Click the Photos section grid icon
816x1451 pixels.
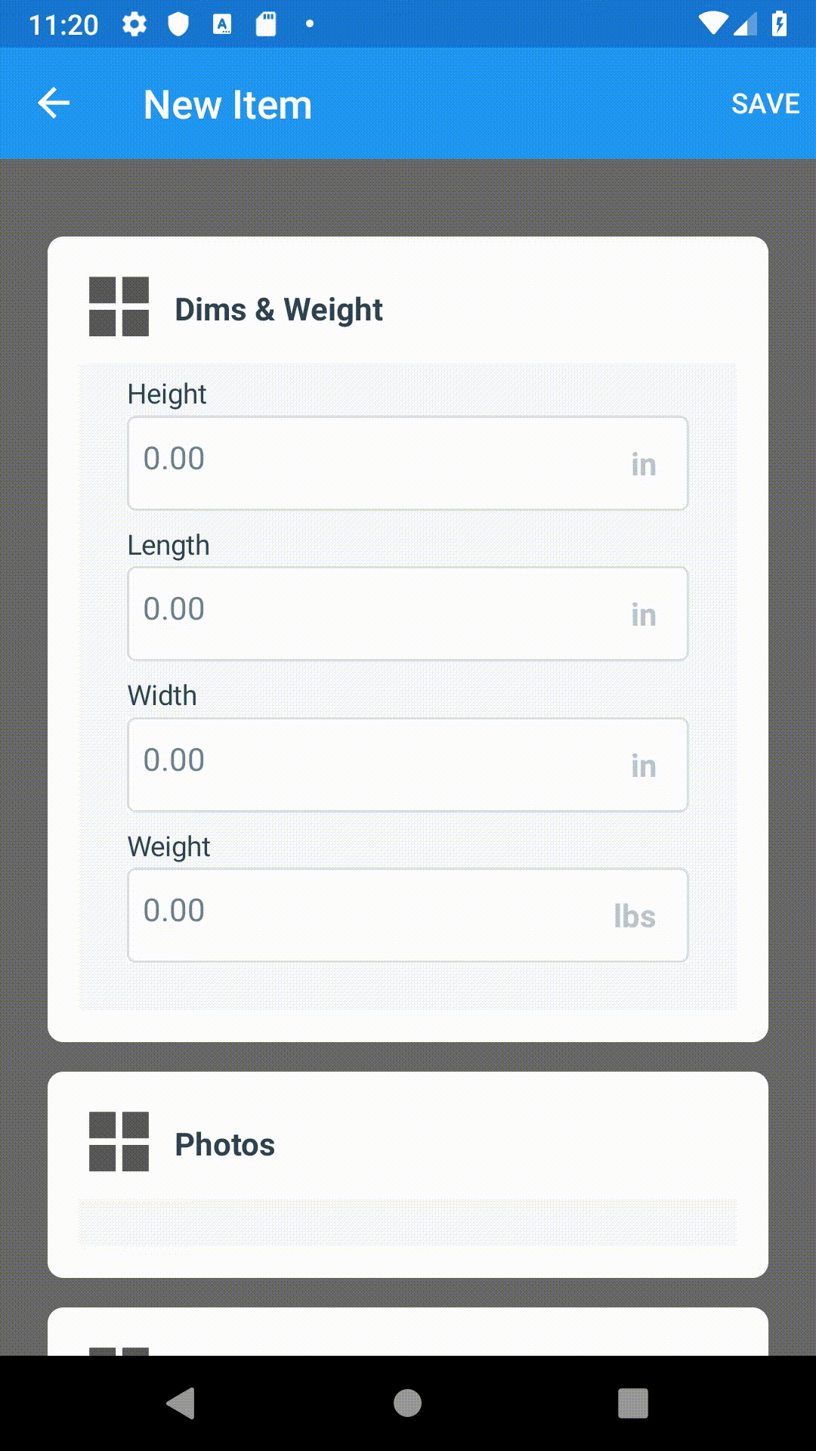coord(118,1143)
